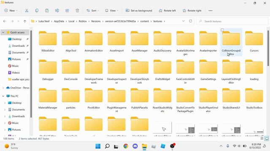270x151 pixels.
Task: Refresh the textures folder view
Action: tap(190, 21)
